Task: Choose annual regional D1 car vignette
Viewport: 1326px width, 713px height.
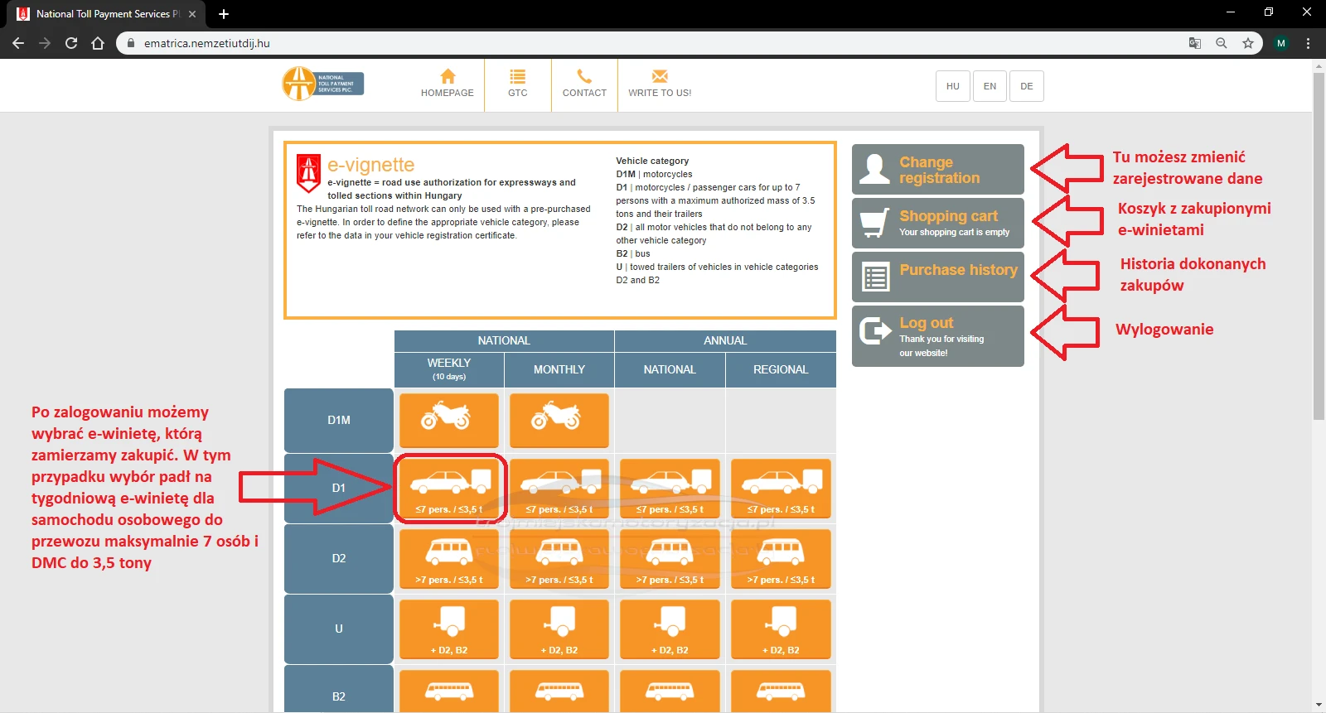Action: pyautogui.click(x=781, y=489)
